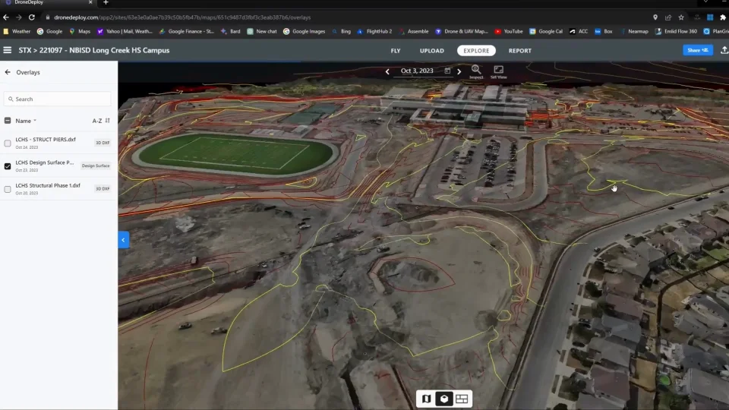Switch to 2D map view
The height and width of the screenshot is (410, 729).
[426, 399]
